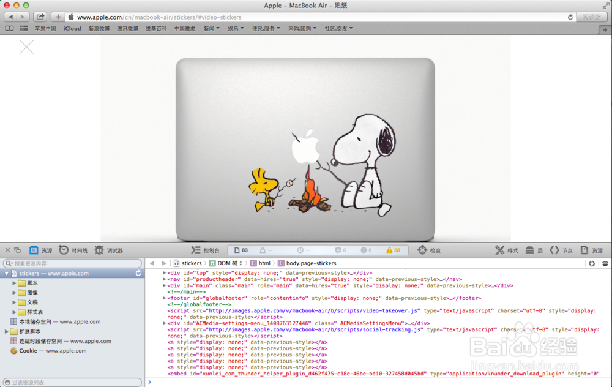Expand the 脚本 folder
The image size is (612, 387).
click(14, 283)
